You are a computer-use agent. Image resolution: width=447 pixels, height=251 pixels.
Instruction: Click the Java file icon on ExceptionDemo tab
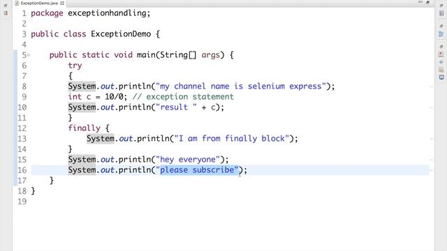[x=17, y=3]
